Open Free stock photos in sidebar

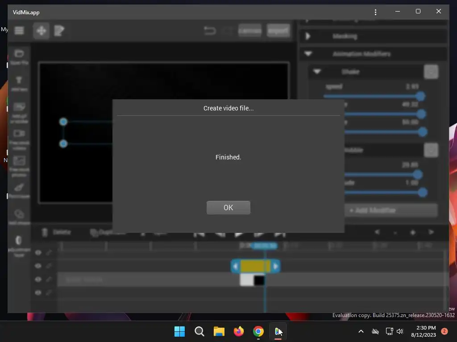(x=19, y=167)
